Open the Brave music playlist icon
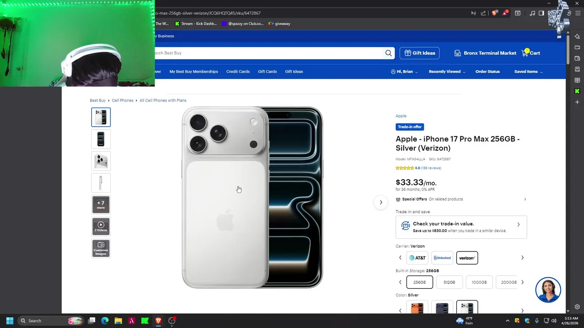Screen dimensions: 584x328 coord(532,13)
